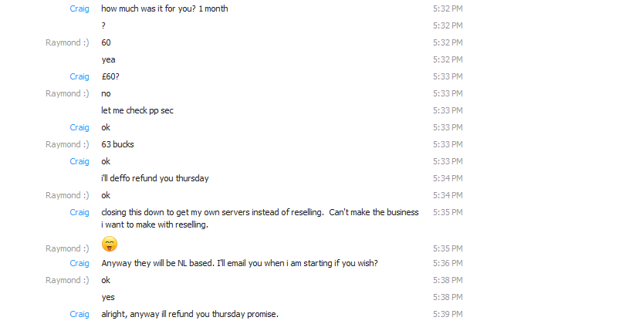This screenshot has height=324, width=619.
Task: Click Raymond :) name next to '60'
Action: tap(67, 42)
